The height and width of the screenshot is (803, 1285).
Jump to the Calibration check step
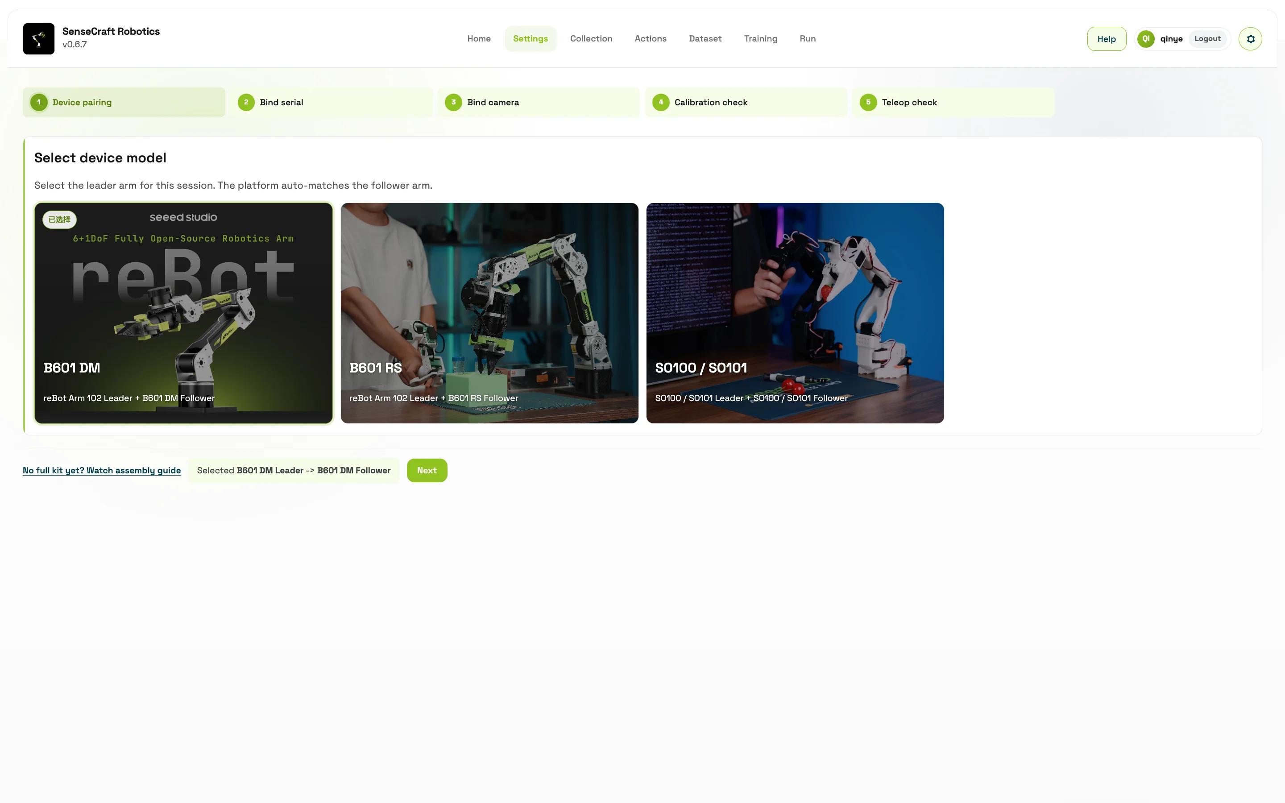click(x=746, y=103)
